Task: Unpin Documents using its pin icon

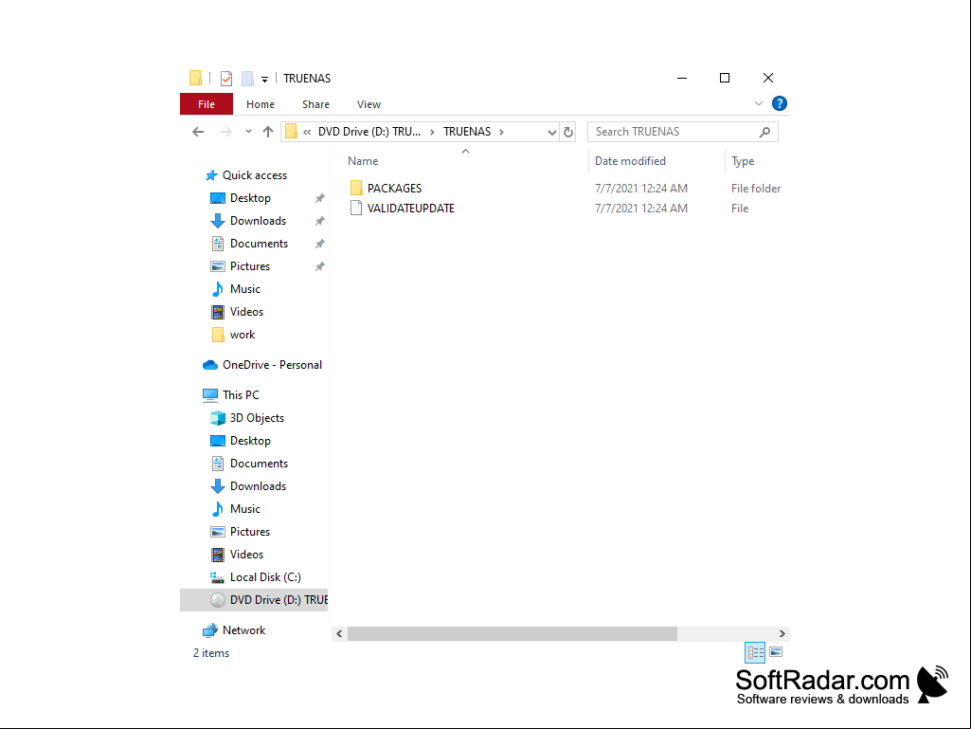Action: (319, 244)
